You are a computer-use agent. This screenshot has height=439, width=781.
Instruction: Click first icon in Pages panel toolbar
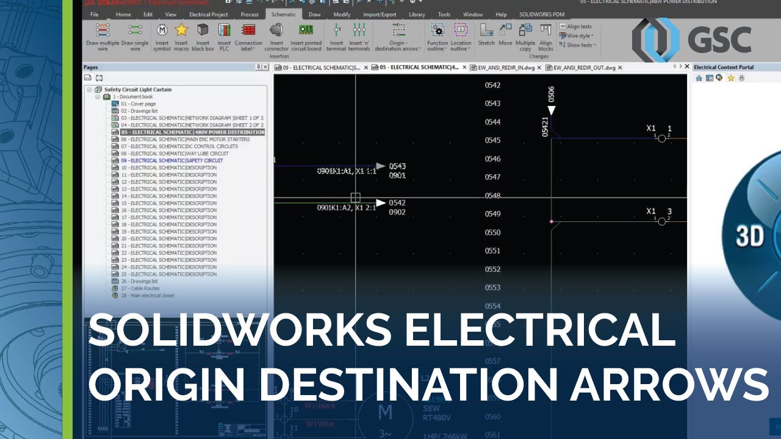(88, 78)
